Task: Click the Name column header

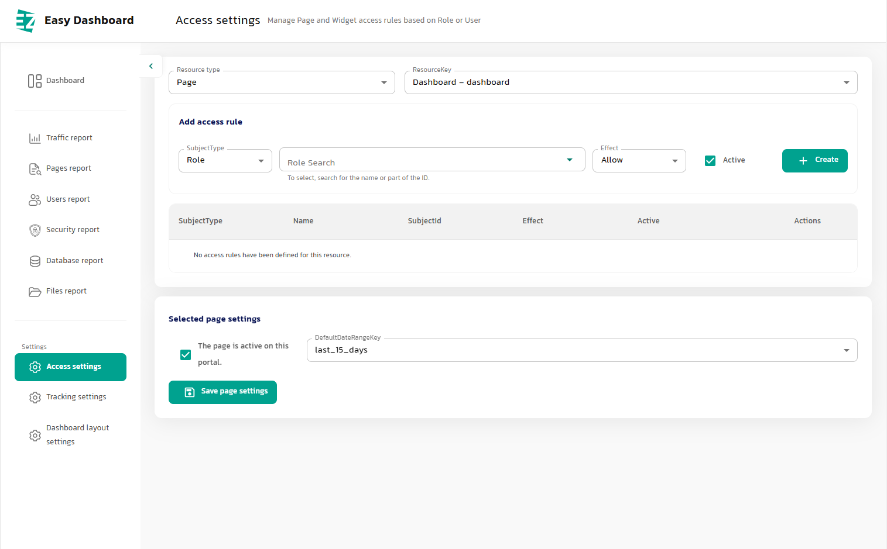Action: pos(303,221)
